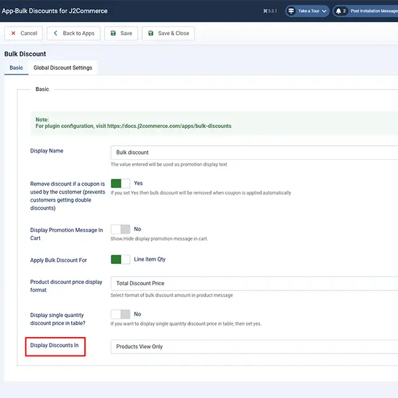
Task: Enable Display Promotion Message In Cart toggle
Action: (x=120, y=230)
